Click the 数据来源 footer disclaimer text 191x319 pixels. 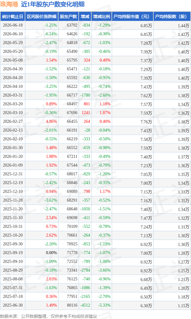[x=48, y=316]
